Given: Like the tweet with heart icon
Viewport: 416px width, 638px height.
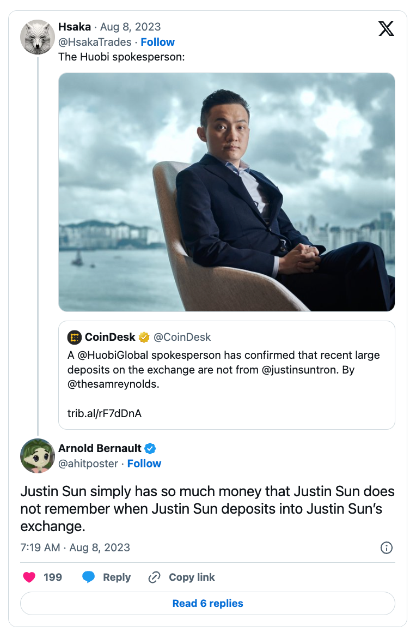Looking at the screenshot, I should coord(29,577).
